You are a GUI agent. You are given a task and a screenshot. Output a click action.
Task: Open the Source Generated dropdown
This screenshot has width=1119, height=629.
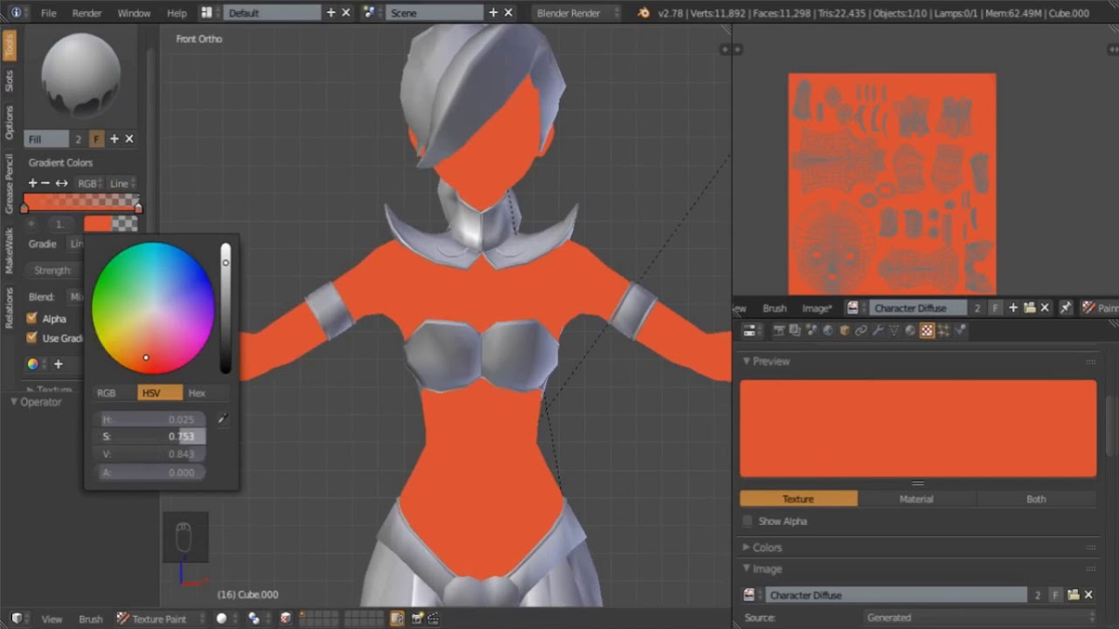click(x=977, y=618)
